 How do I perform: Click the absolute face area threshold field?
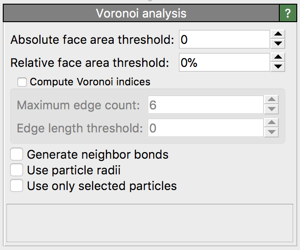coord(224,40)
